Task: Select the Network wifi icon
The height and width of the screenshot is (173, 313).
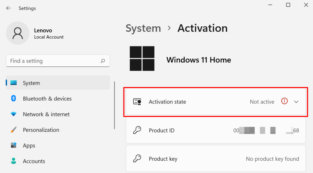Action: point(13,114)
